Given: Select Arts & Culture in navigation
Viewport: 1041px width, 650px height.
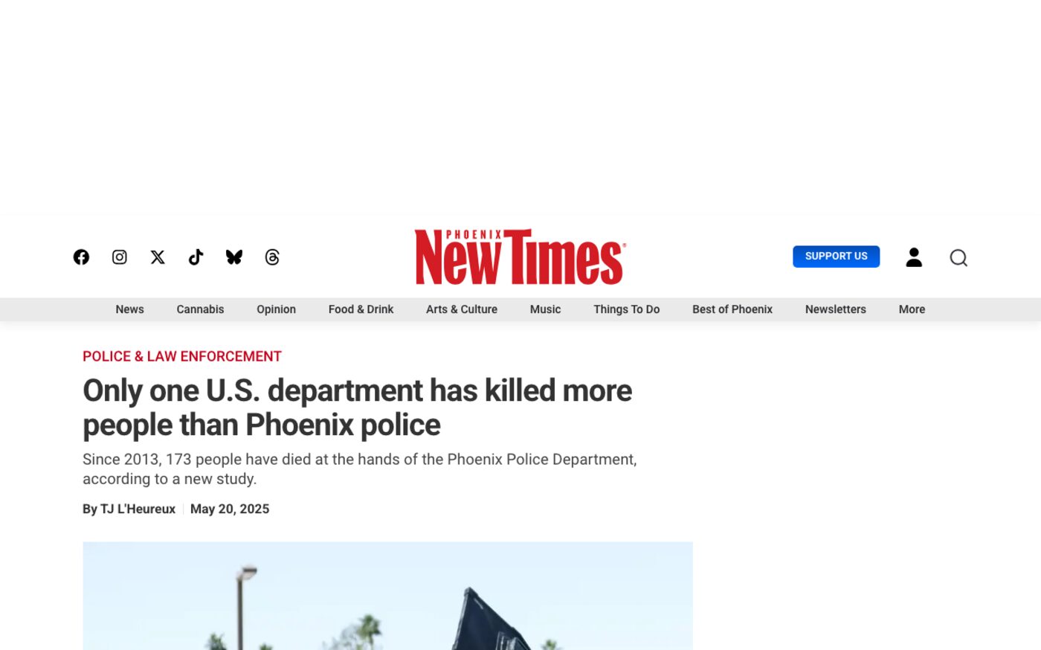Looking at the screenshot, I should 462,309.
